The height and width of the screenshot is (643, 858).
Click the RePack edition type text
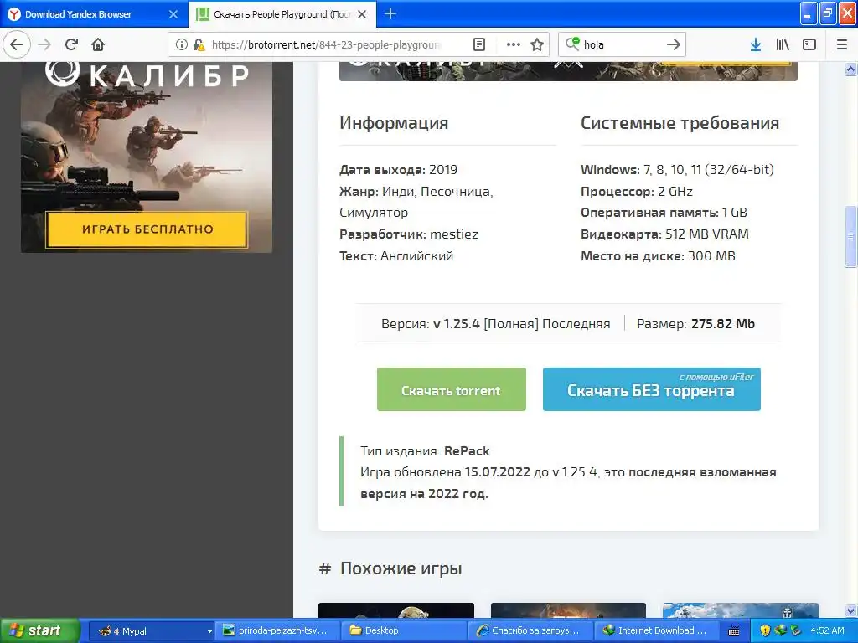click(x=467, y=451)
